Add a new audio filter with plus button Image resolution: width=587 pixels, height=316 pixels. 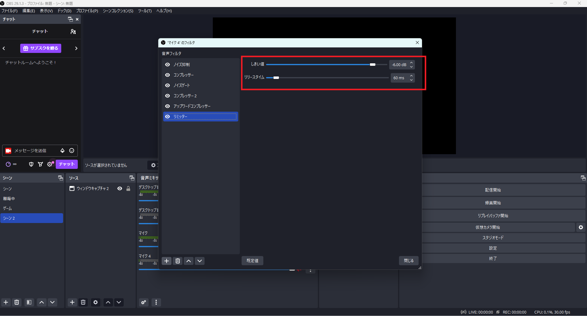pos(167,261)
